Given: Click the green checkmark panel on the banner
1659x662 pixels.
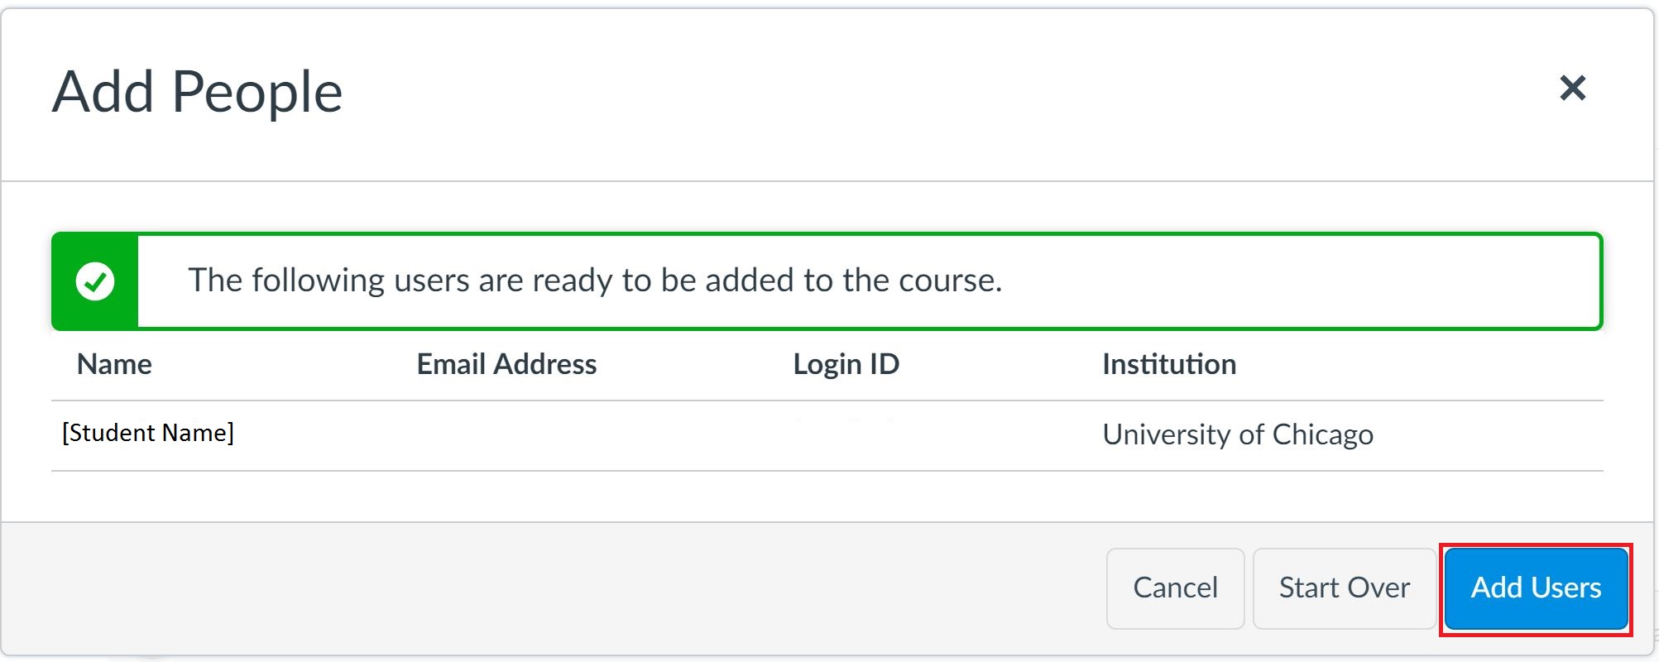Looking at the screenshot, I should pos(93,281).
